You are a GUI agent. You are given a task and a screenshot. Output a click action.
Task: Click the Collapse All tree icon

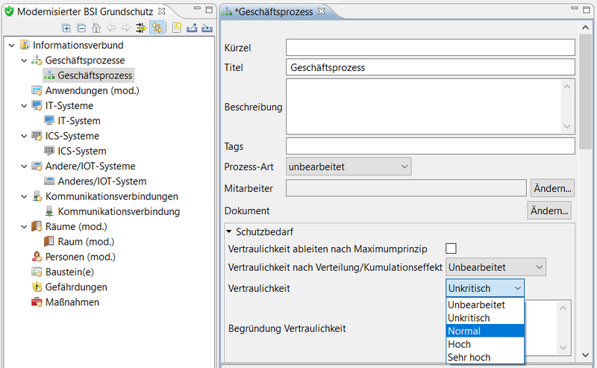pyautogui.click(x=81, y=28)
